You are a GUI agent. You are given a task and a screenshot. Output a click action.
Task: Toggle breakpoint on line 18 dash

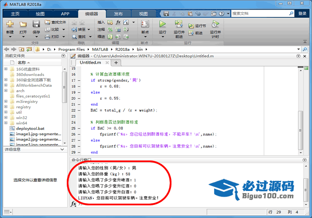(x=79, y=86)
